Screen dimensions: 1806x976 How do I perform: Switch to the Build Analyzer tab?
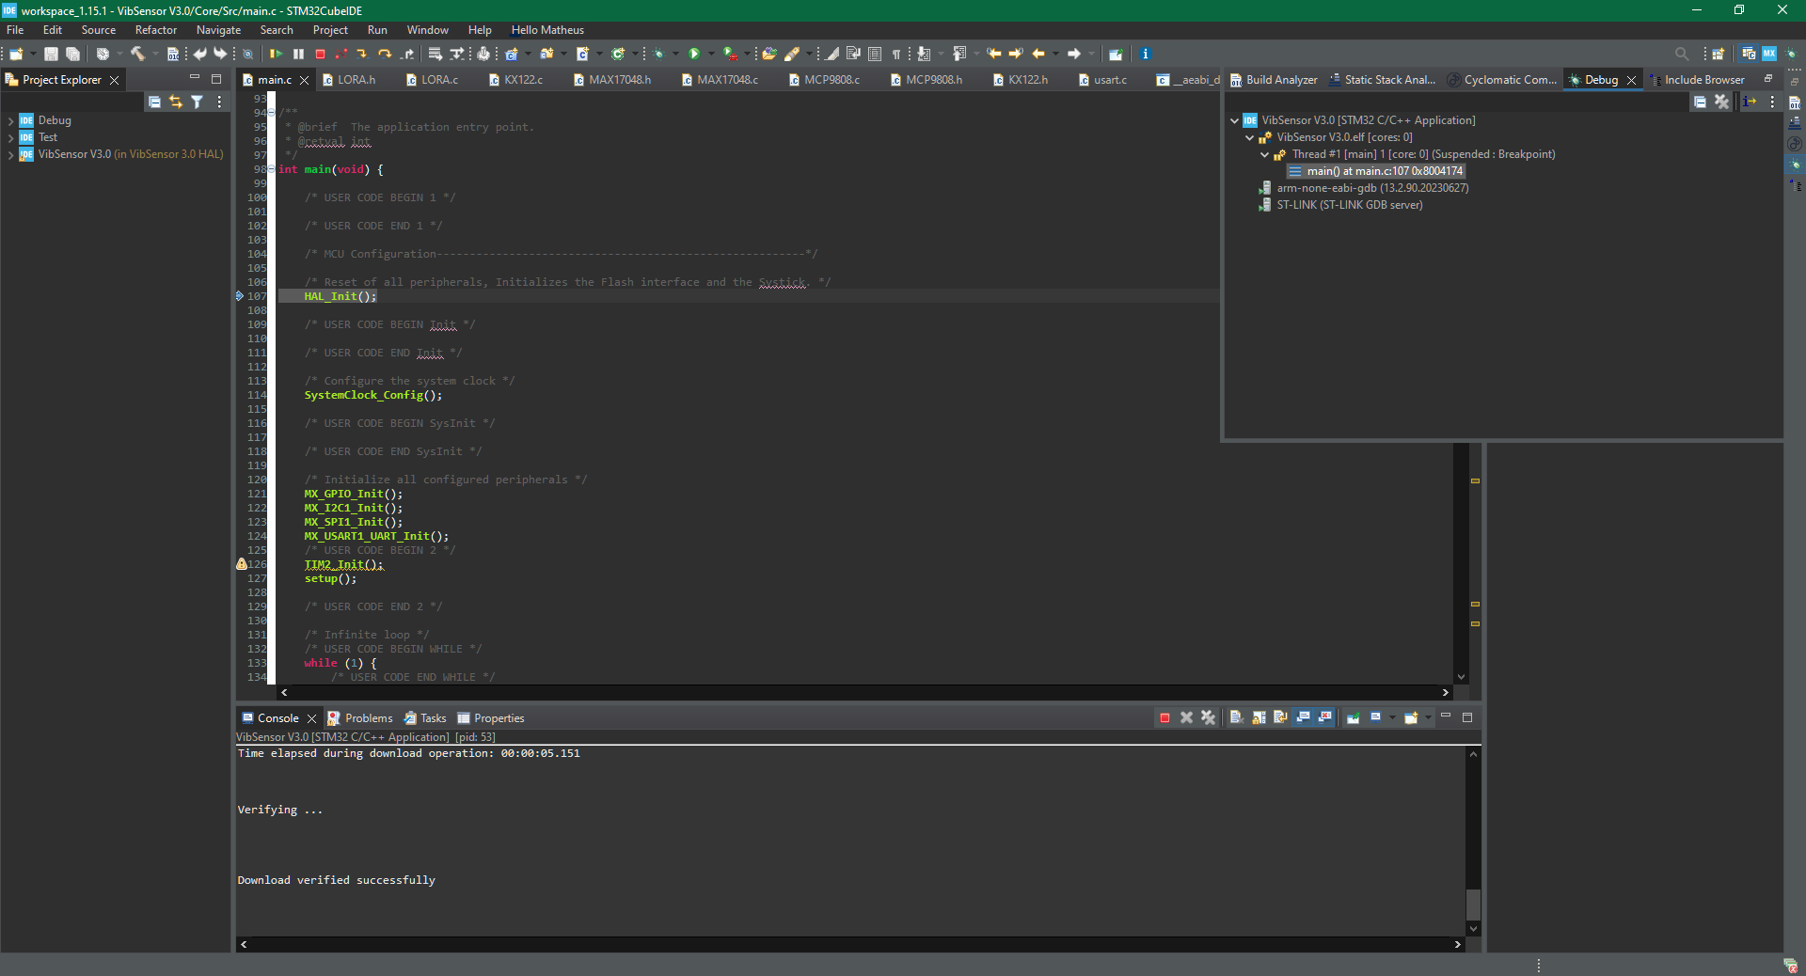click(1280, 80)
